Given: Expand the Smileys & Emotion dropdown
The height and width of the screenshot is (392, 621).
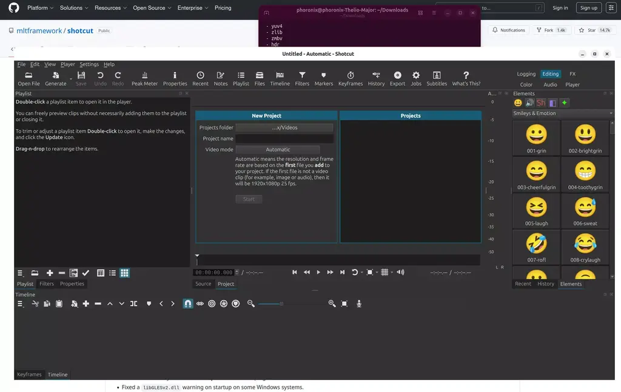Looking at the screenshot, I should [x=562, y=113].
